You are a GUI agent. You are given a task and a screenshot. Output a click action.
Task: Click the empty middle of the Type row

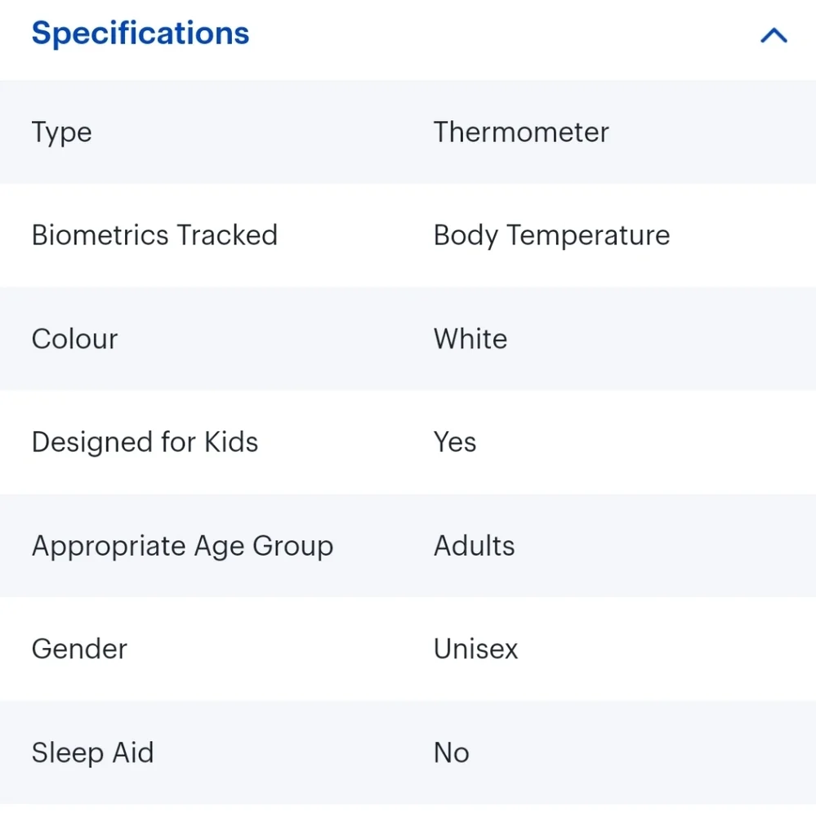tap(261, 132)
